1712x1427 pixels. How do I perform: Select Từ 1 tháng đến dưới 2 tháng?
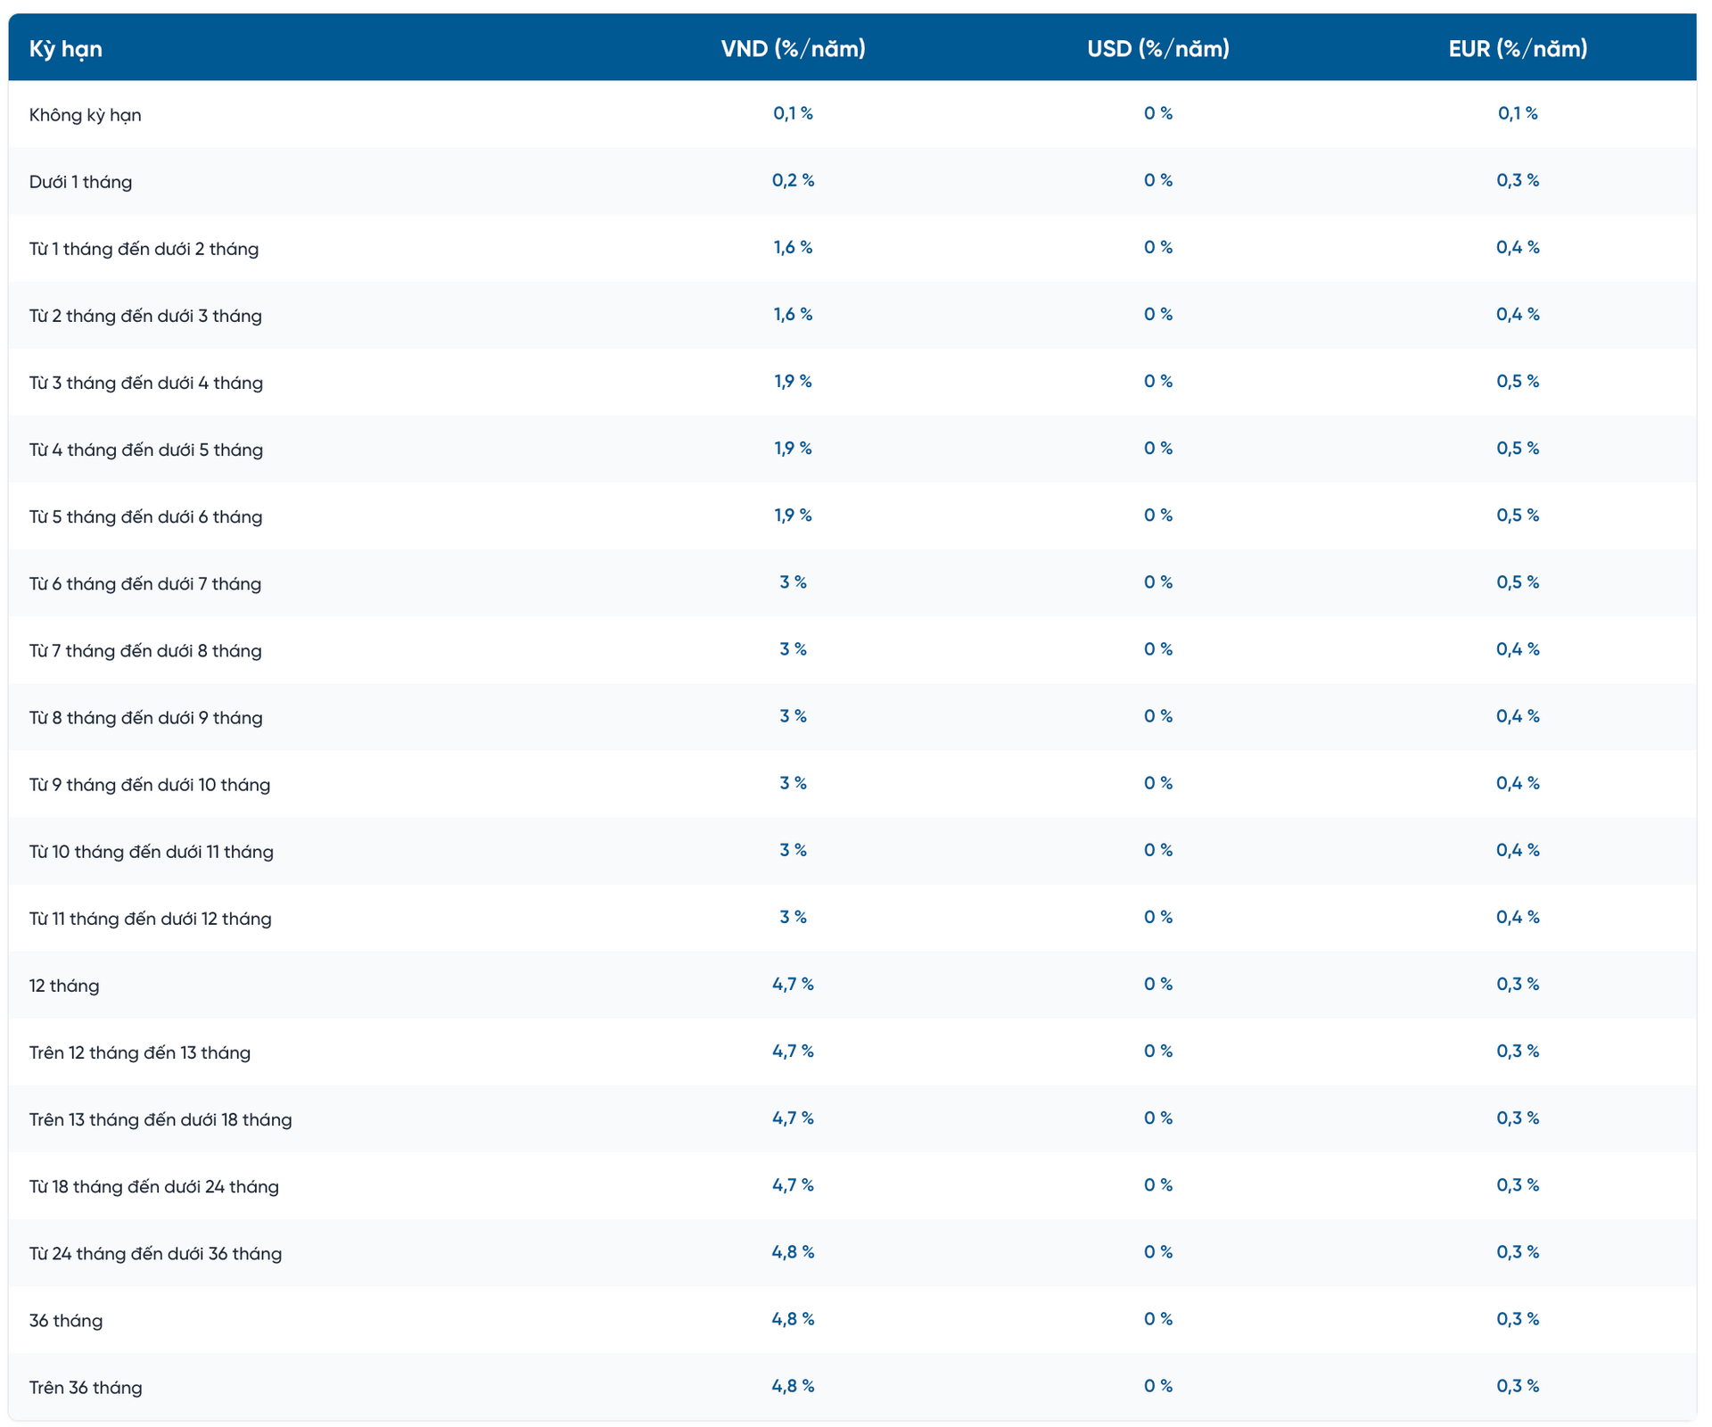(x=144, y=249)
